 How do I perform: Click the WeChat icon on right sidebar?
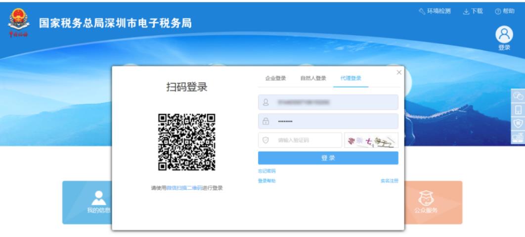tap(518, 96)
